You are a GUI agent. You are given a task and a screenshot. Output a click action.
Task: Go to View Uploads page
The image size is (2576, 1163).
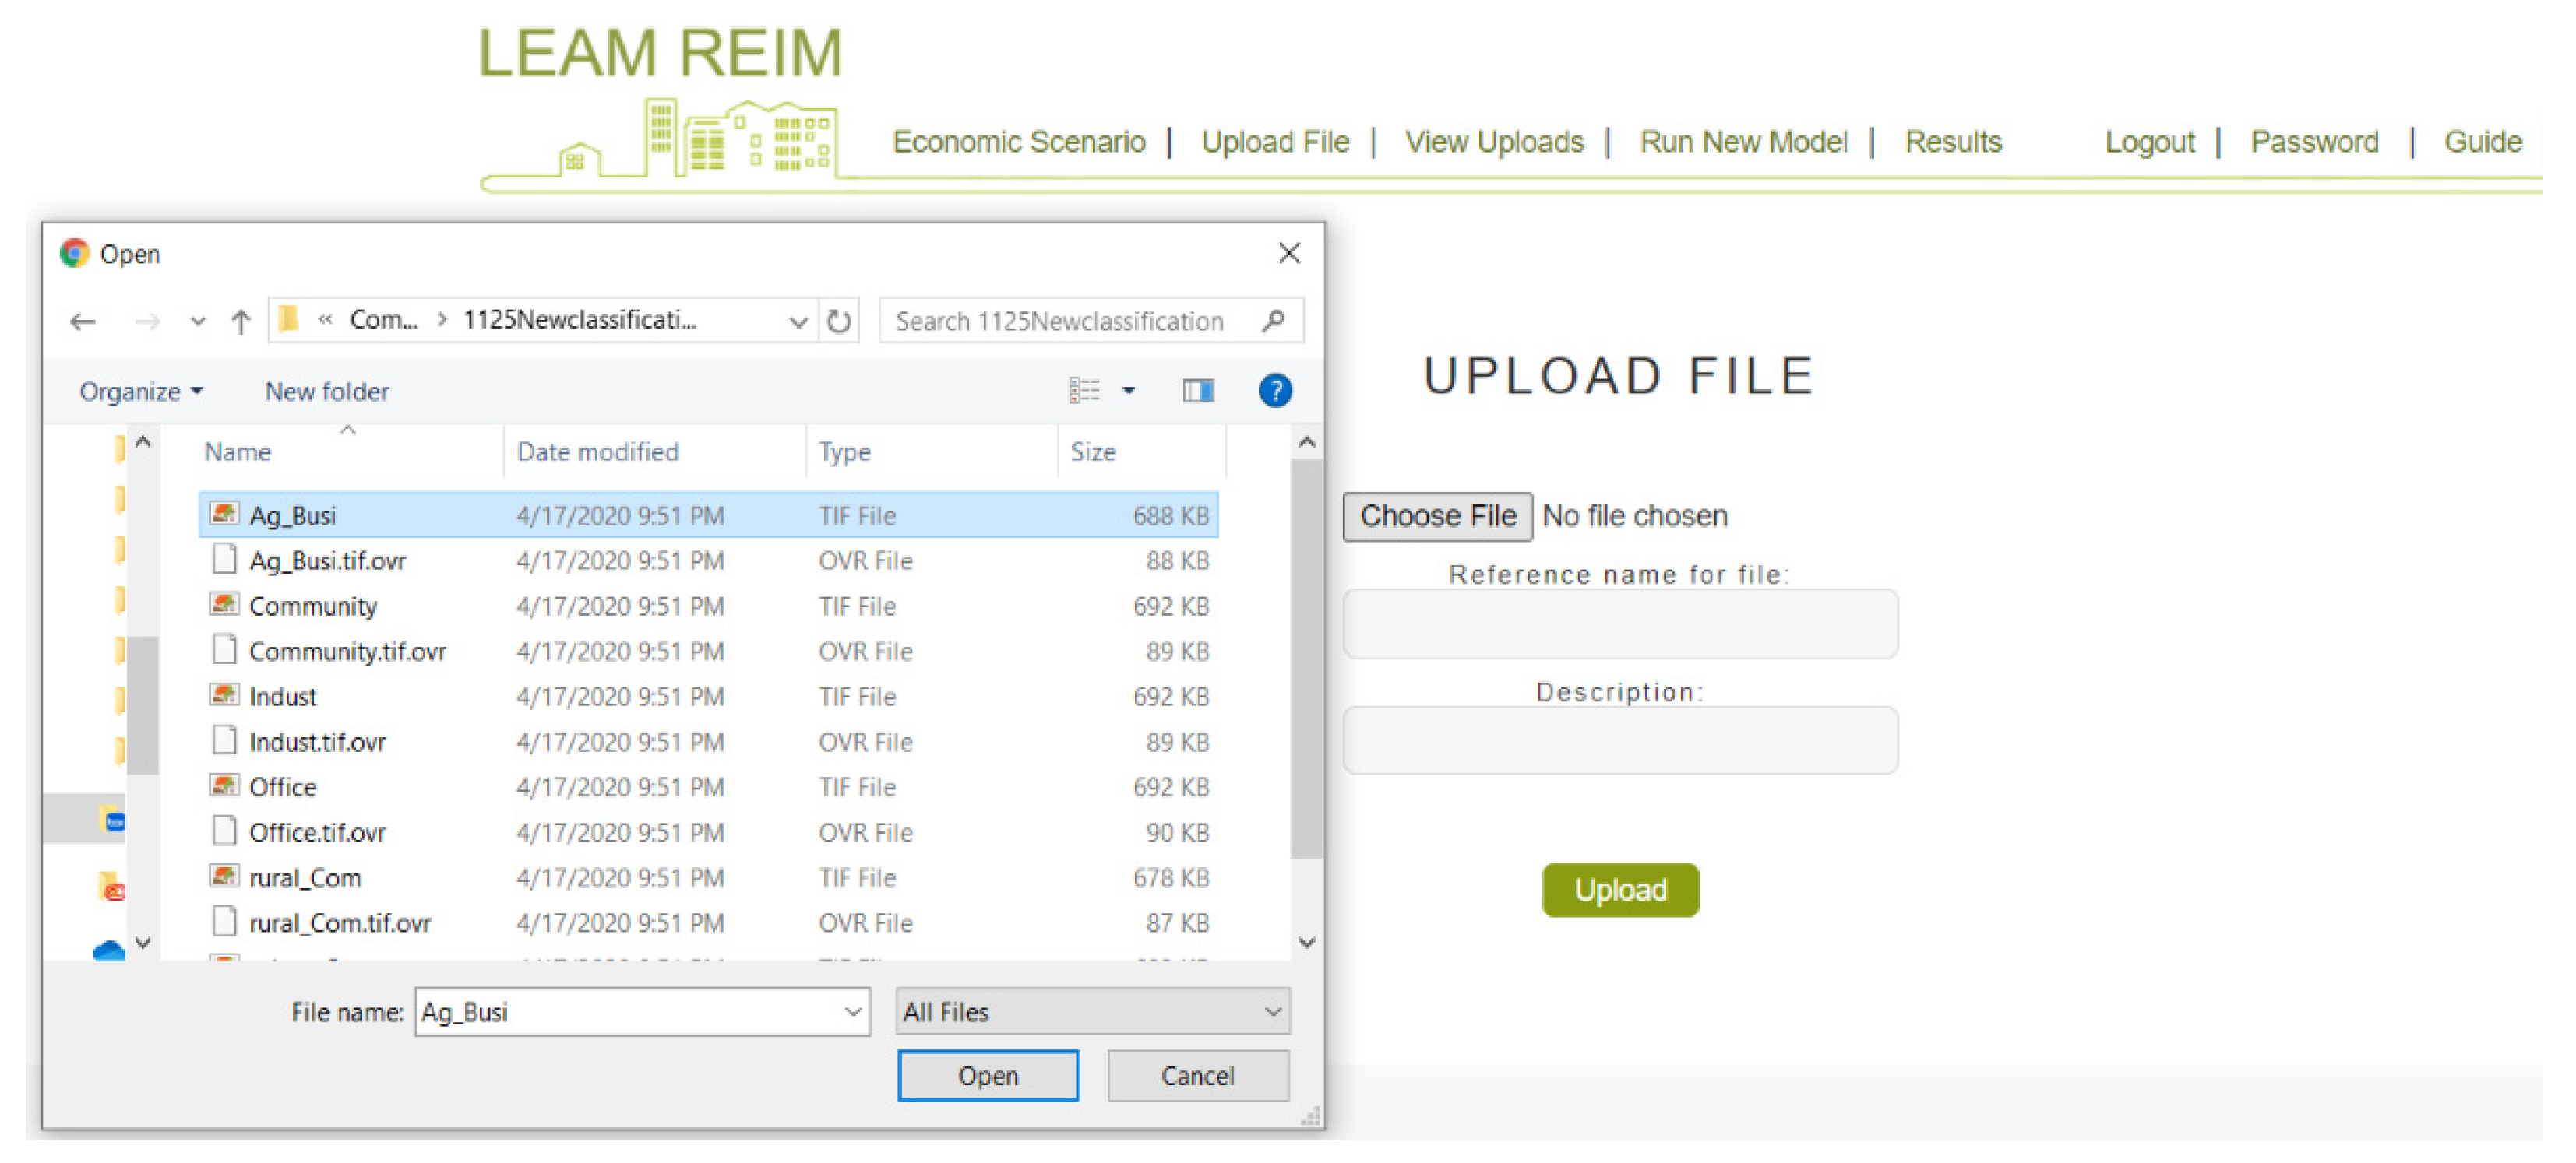click(x=1493, y=142)
